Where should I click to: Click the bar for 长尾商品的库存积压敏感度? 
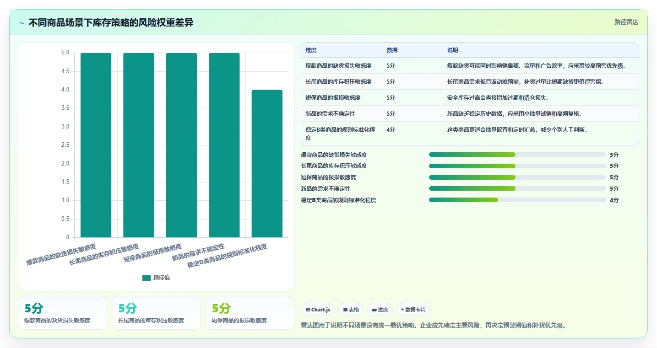[139, 145]
